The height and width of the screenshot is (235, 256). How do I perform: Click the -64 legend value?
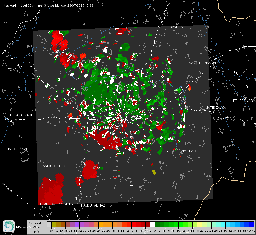[51, 231]
